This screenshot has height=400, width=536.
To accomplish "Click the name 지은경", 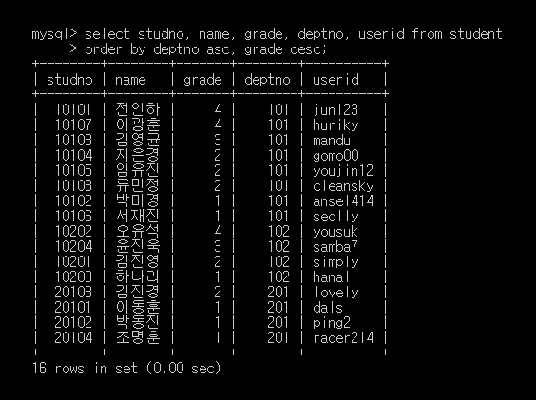I will [138, 155].
